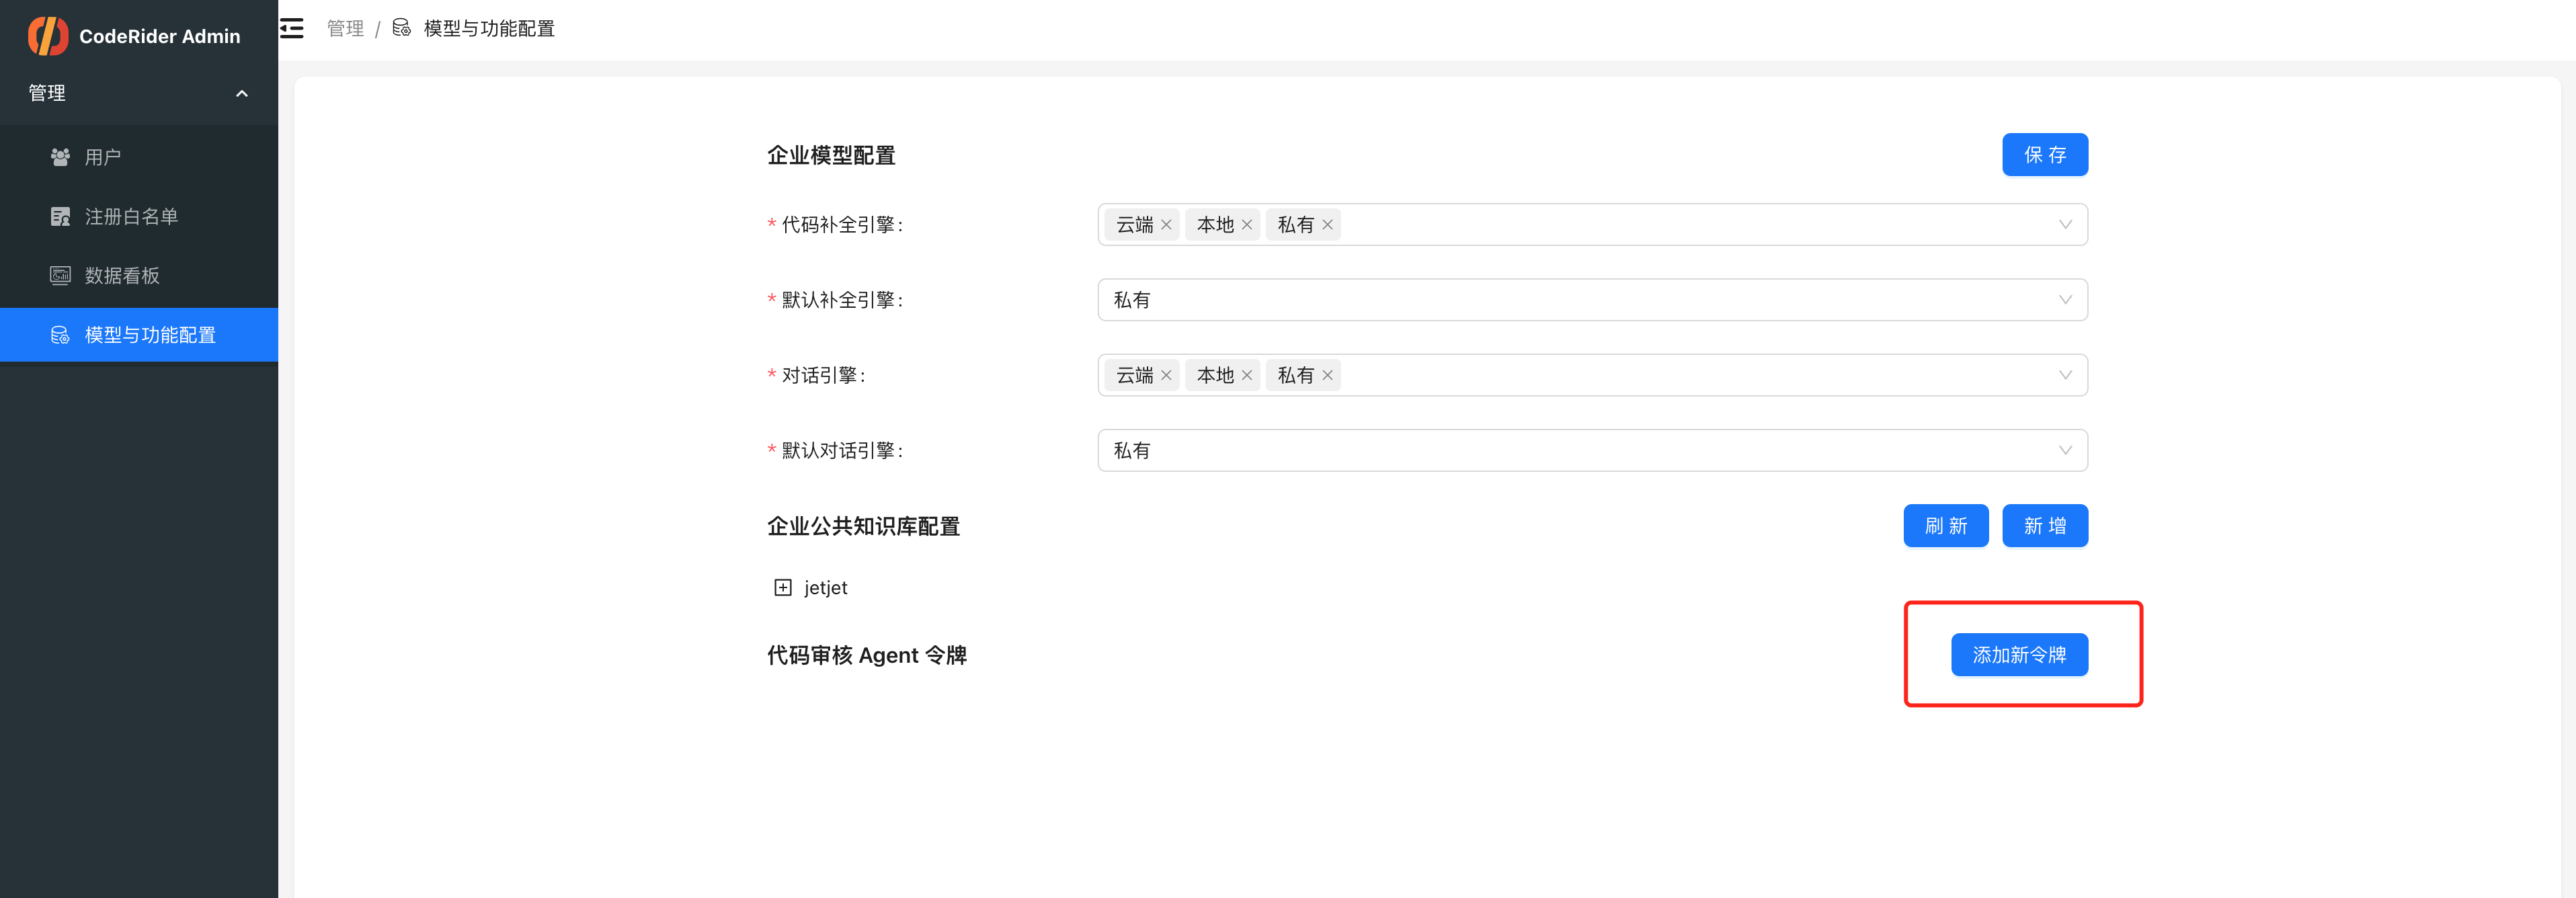The width and height of the screenshot is (2576, 898).
Task: Click the 保存 button
Action: [x=2045, y=155]
